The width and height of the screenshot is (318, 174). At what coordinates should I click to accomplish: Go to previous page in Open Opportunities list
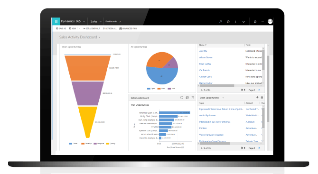click(x=244, y=148)
